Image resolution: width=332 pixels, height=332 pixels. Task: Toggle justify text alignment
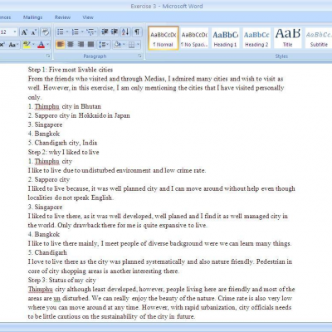91,44
